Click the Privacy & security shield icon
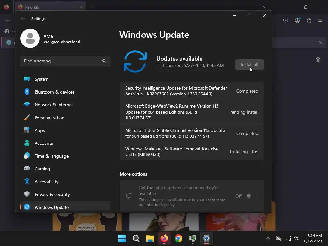Image resolution: width=328 pixels, height=246 pixels. [x=27, y=194]
